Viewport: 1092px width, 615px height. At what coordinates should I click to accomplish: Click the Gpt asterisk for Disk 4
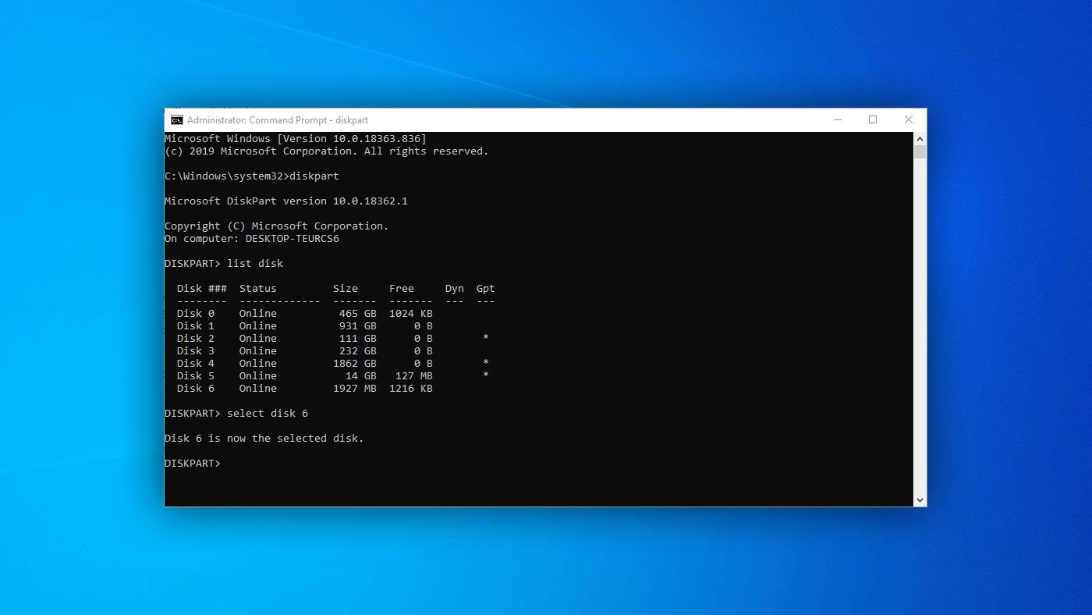(486, 363)
